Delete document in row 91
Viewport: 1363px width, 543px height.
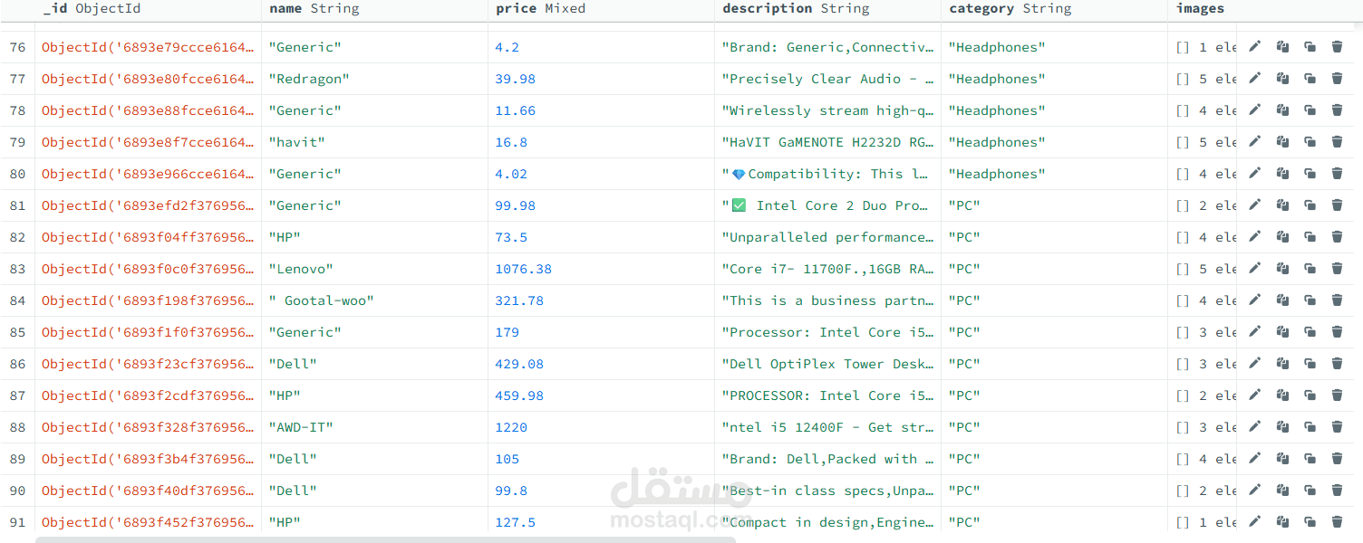tap(1337, 522)
